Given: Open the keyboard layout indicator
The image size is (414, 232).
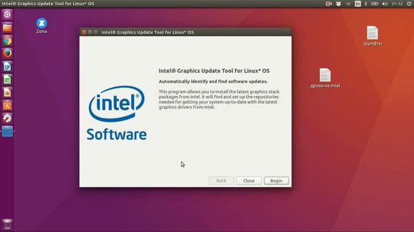Looking at the screenshot, I should 358,4.
